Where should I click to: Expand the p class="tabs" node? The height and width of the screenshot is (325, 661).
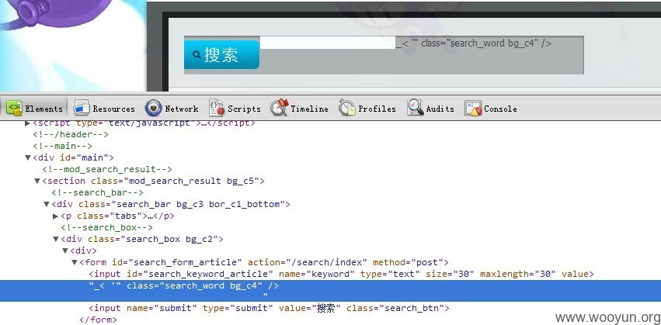tap(56, 216)
